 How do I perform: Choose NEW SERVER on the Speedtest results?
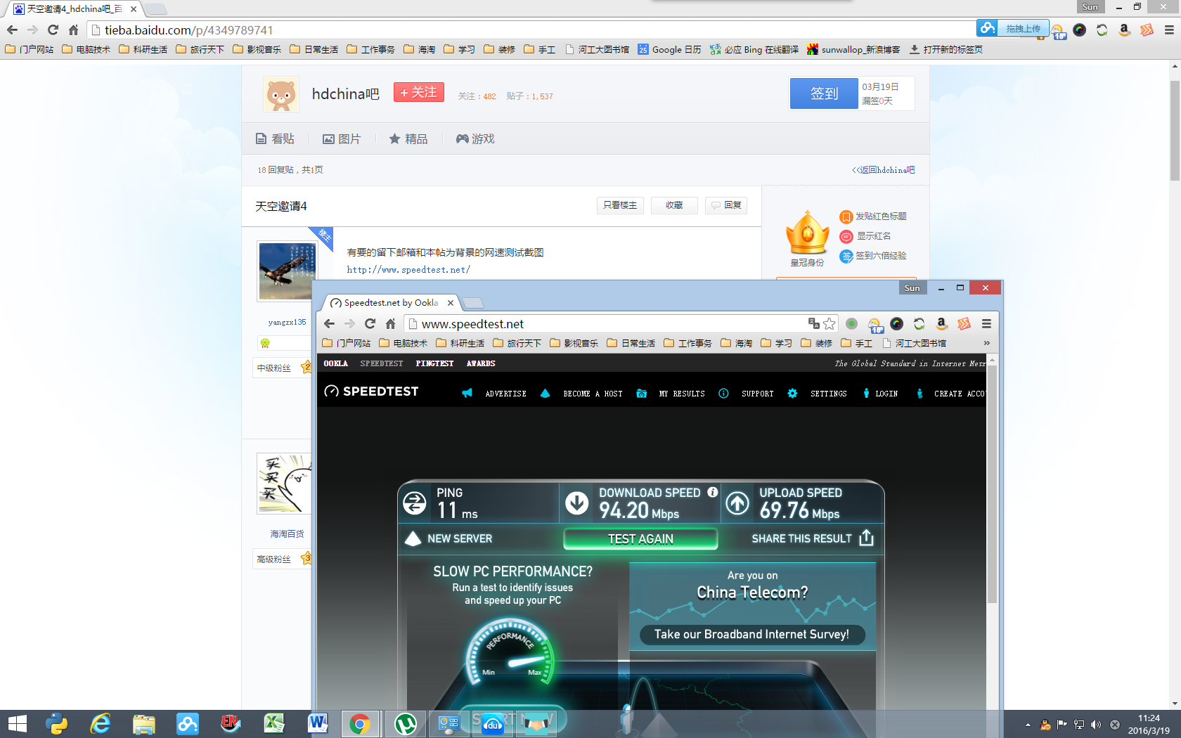(448, 538)
